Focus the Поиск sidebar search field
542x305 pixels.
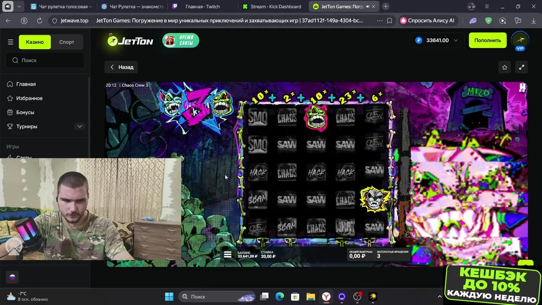pyautogui.click(x=45, y=60)
